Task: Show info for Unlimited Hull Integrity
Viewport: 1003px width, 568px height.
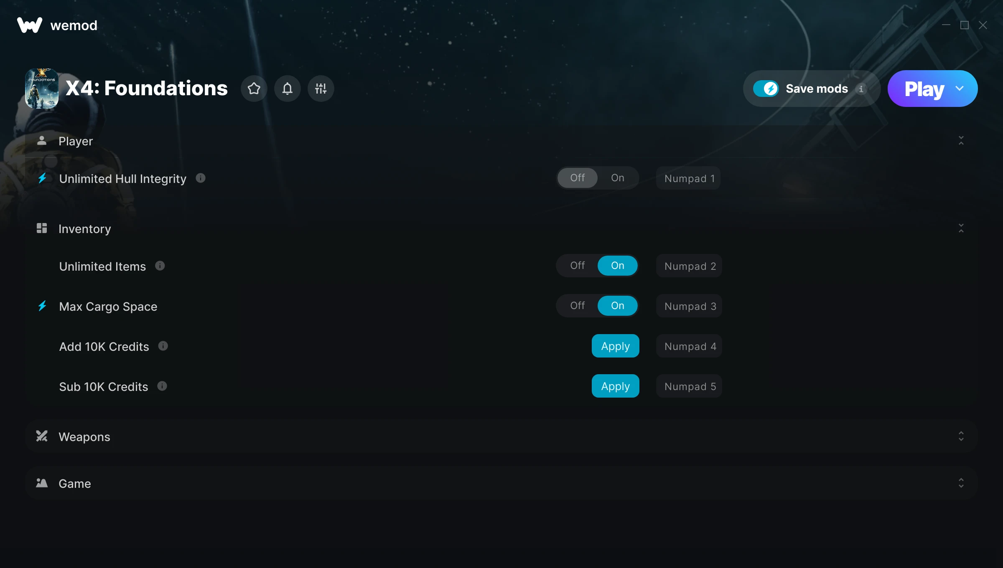Action: point(201,178)
